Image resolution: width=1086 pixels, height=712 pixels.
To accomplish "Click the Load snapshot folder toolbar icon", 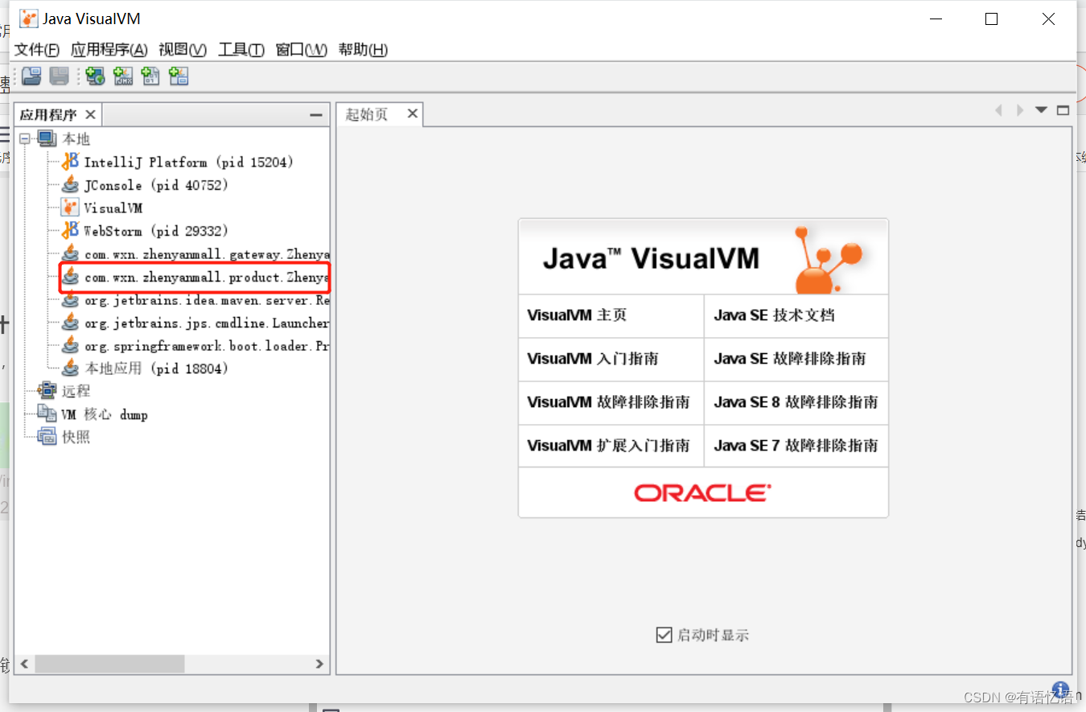I will click(31, 76).
